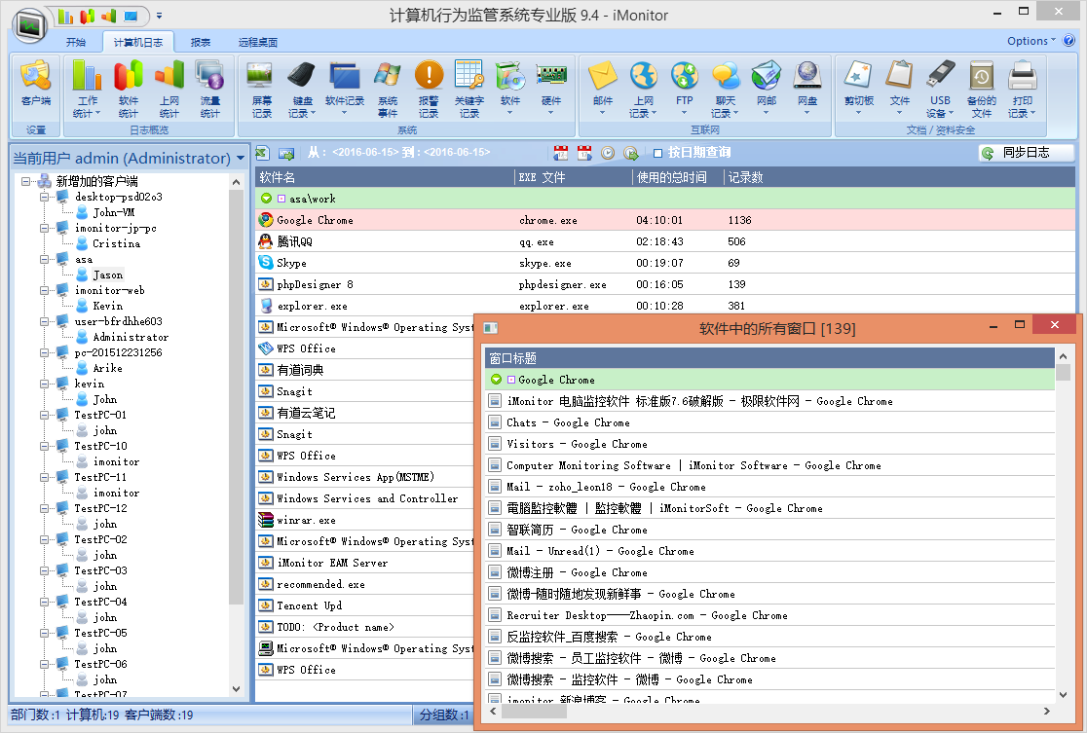Switch to the 报表 ribbon tab
The image size is (1087, 733).
201,42
